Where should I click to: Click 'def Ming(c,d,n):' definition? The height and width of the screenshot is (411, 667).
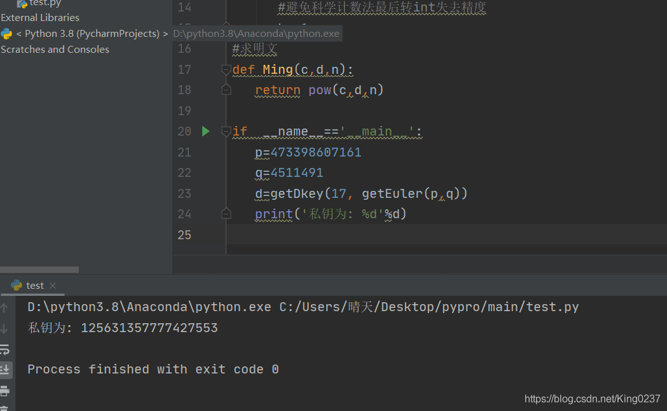[292, 69]
